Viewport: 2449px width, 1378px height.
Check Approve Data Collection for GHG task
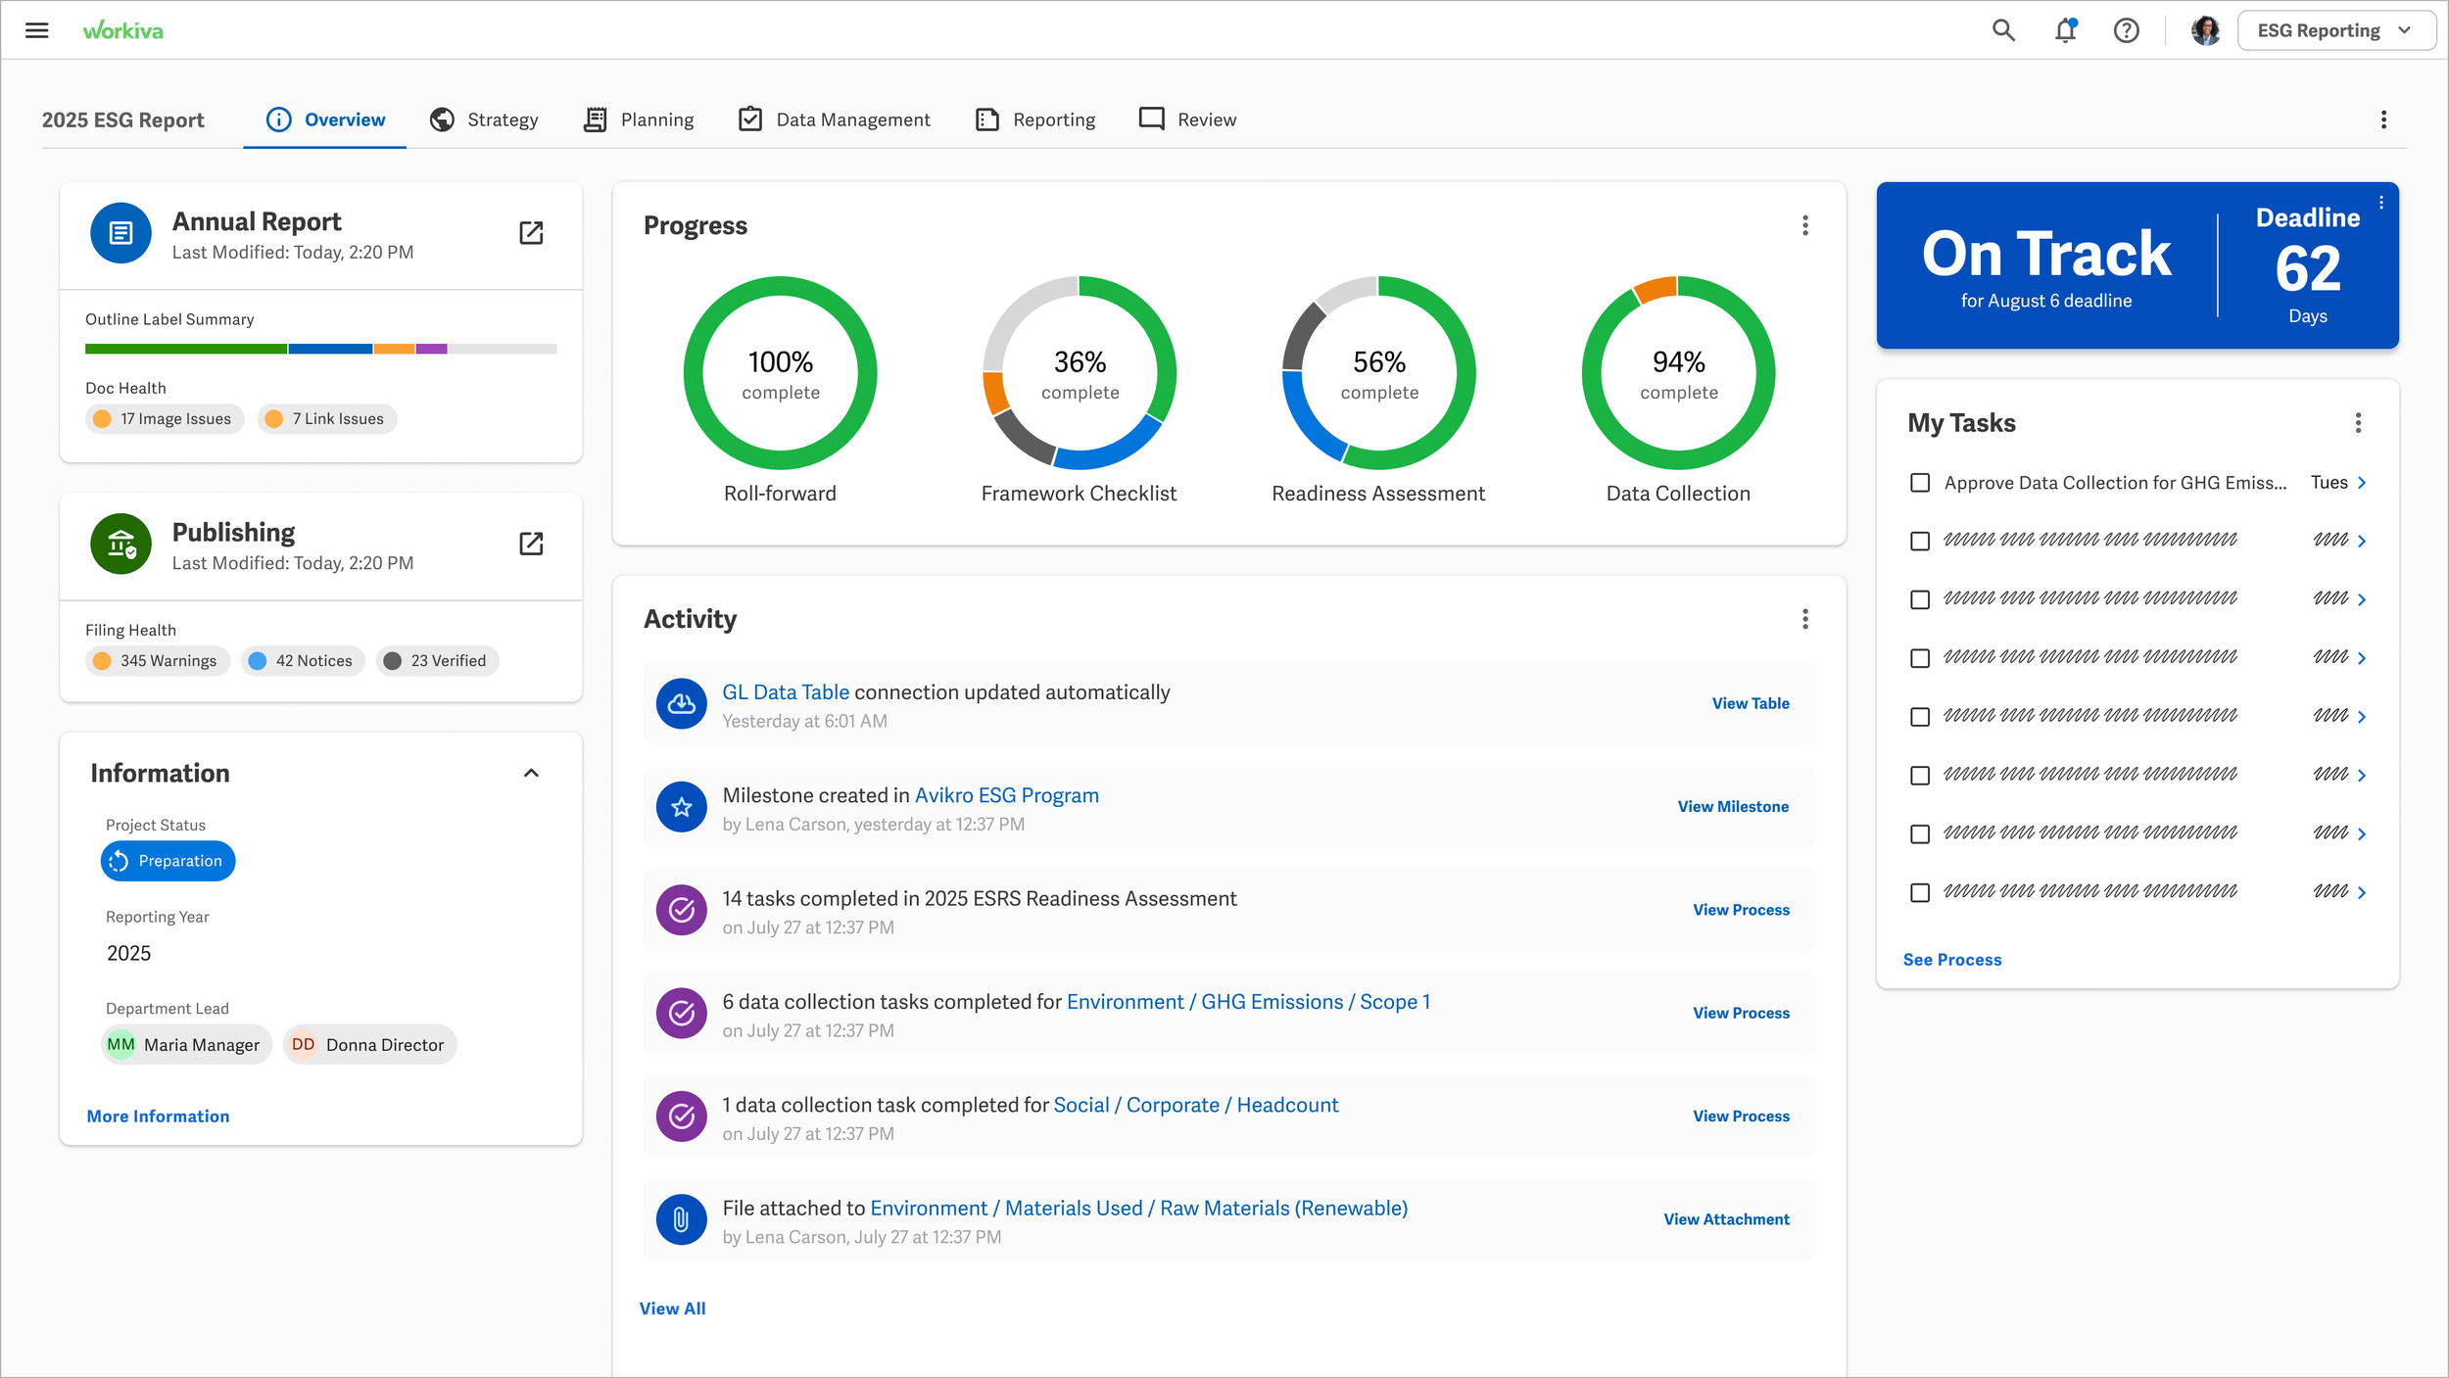pyautogui.click(x=1920, y=483)
